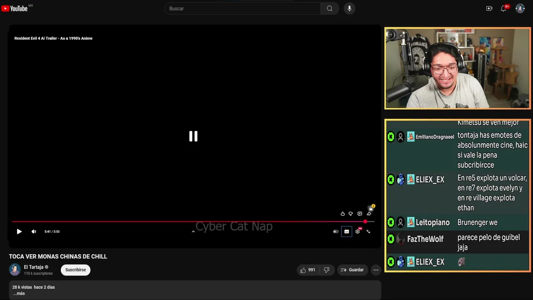Click the Buscar search field
The height and width of the screenshot is (300, 533).
243,8
